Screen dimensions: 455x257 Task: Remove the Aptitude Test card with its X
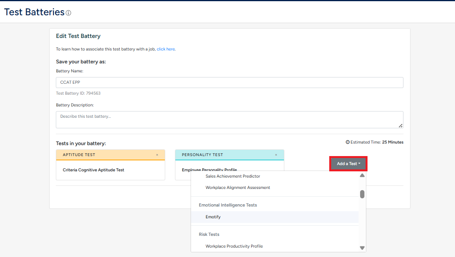point(157,155)
